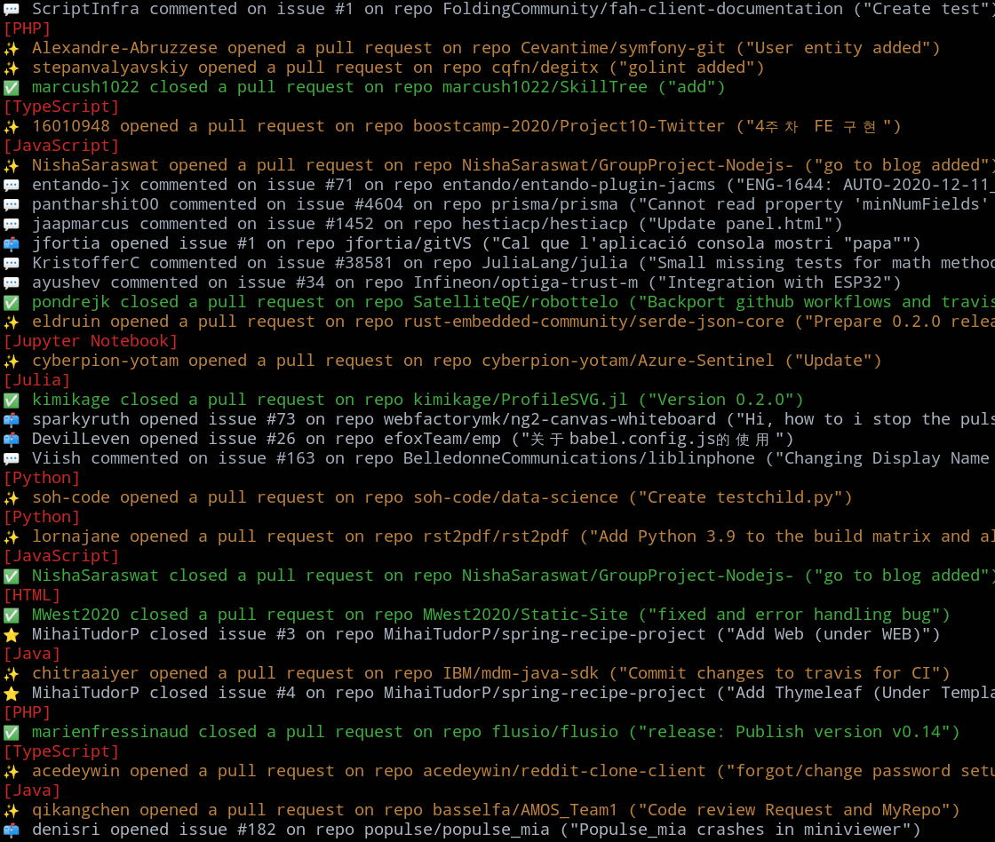Viewport: 995px width, 842px height.
Task: Click the speech bubble icon before KristofferC line
Action: coord(12,263)
